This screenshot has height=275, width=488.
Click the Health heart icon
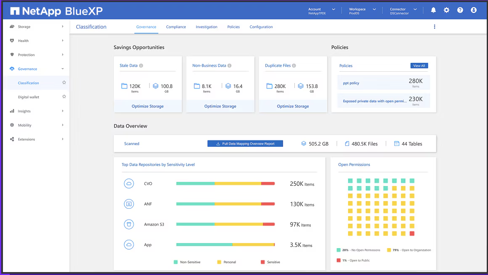click(x=12, y=41)
